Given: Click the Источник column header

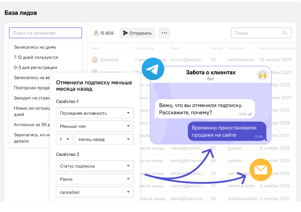Looking at the screenshot, I should click(236, 48).
